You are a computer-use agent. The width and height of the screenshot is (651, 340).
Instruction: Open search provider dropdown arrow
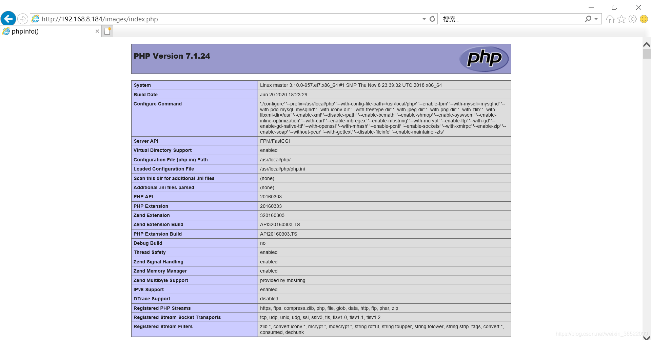pyautogui.click(x=596, y=19)
